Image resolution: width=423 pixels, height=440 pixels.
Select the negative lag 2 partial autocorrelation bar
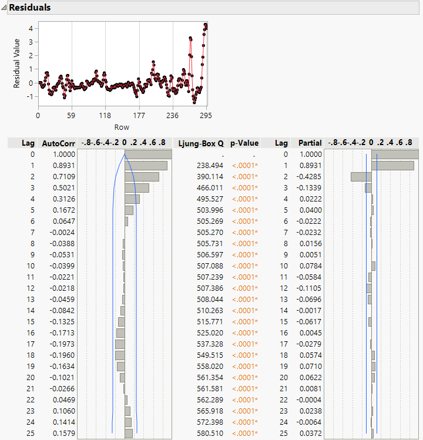click(361, 177)
